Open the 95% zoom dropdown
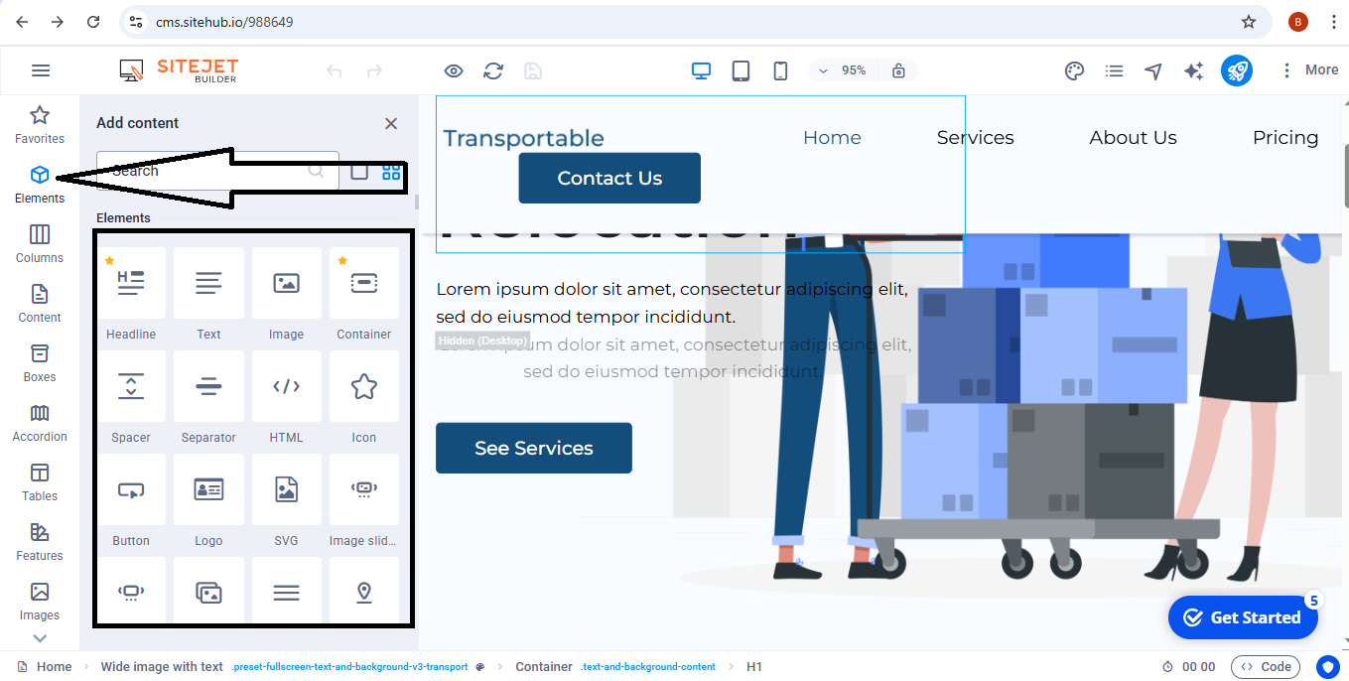The width and height of the screenshot is (1349, 681). click(842, 70)
